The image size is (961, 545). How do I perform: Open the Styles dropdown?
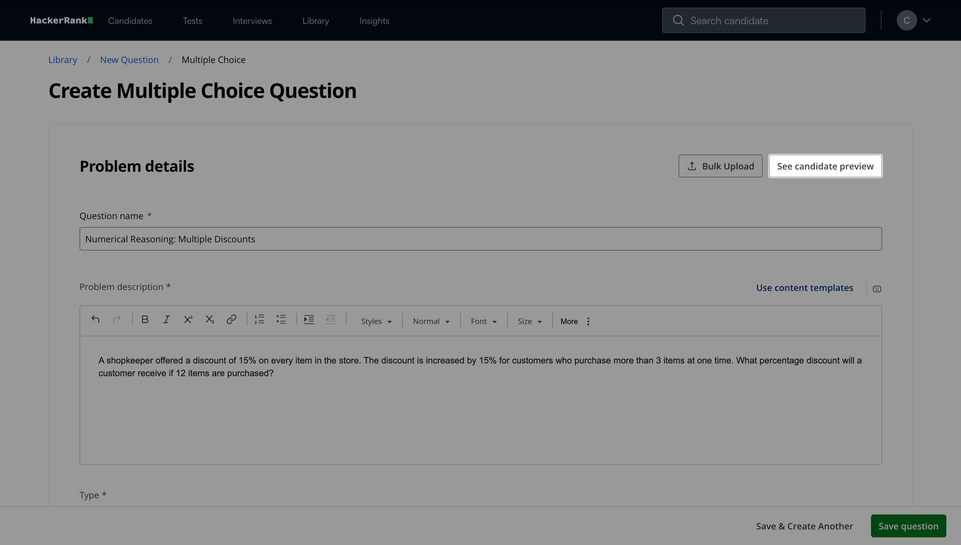tap(376, 321)
